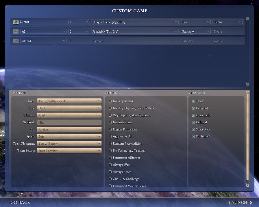
Task: Change the Settler difficulty dropdown
Action: click(x=227, y=22)
